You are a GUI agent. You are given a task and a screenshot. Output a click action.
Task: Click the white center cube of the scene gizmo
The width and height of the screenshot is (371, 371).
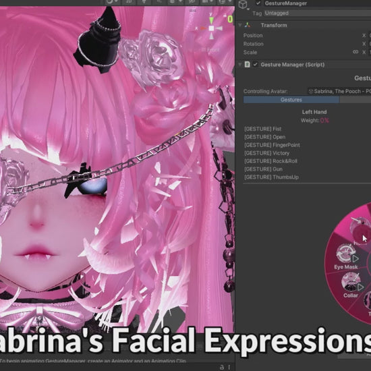211,28
